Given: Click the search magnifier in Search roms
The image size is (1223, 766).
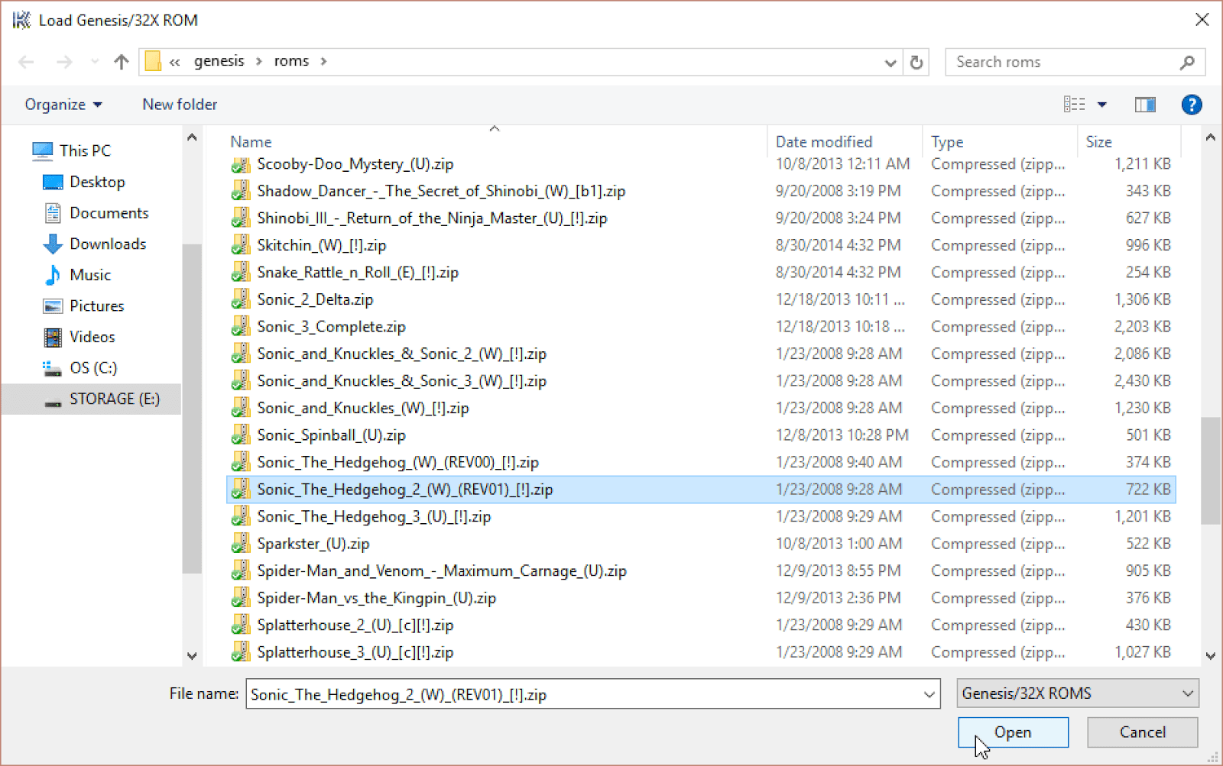Looking at the screenshot, I should pyautogui.click(x=1187, y=62).
